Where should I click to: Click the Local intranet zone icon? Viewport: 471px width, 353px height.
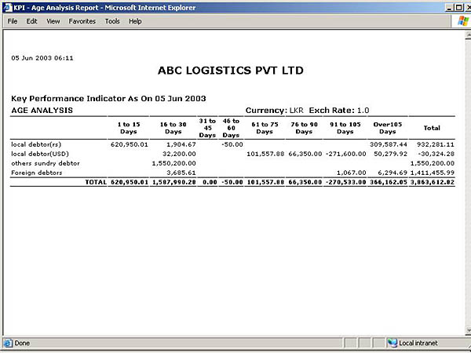point(392,343)
